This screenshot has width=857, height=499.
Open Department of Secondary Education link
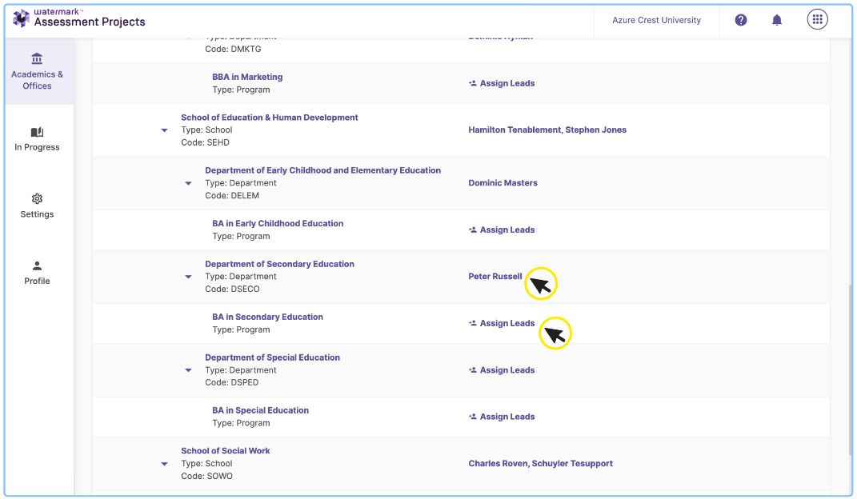279,264
